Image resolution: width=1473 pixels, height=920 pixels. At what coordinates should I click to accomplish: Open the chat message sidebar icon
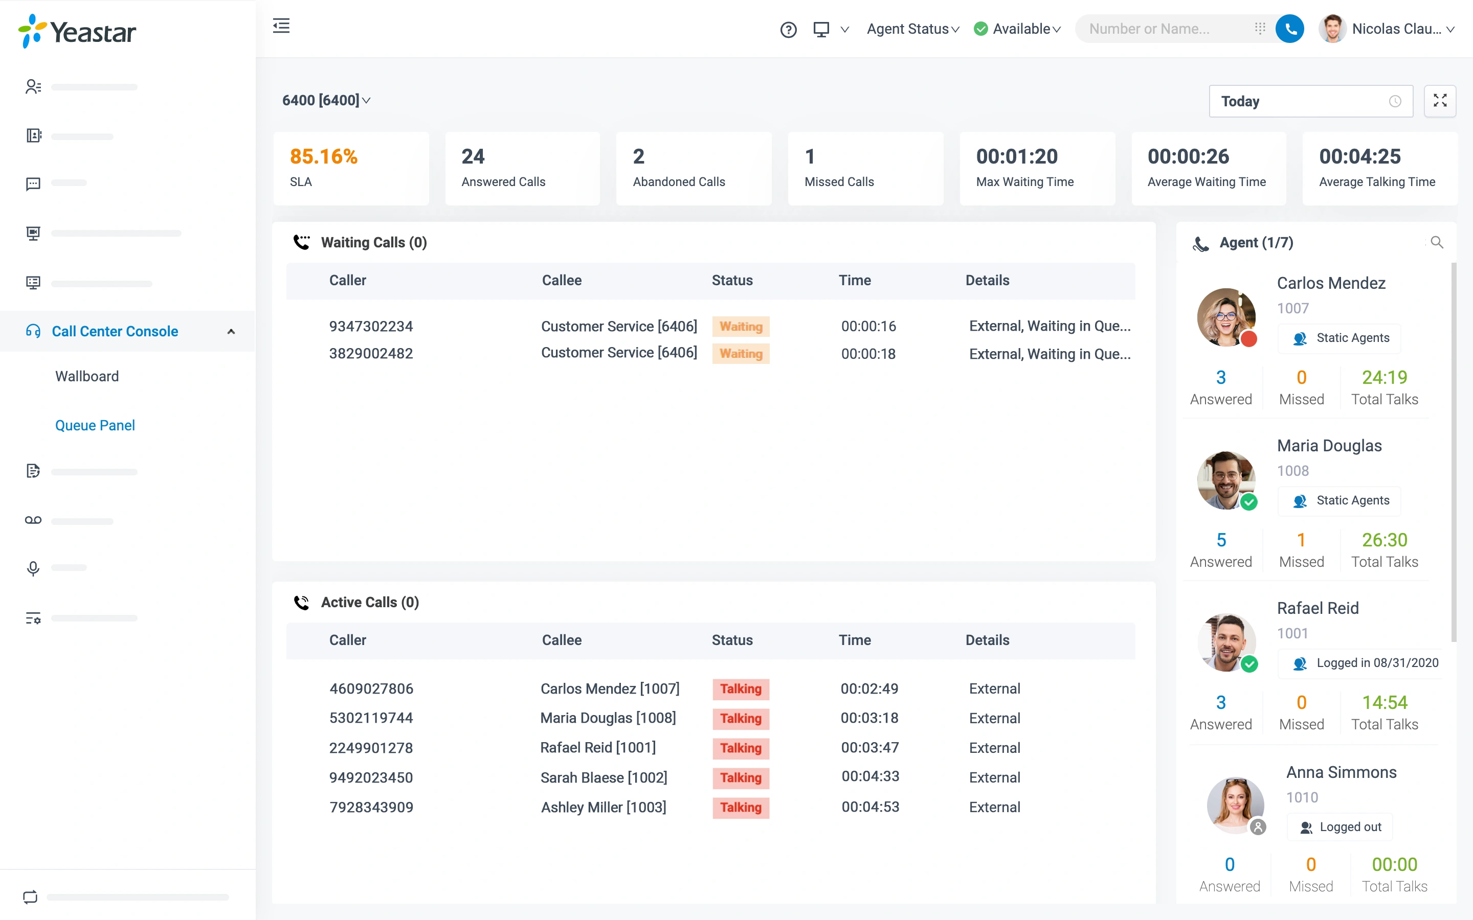tap(33, 183)
